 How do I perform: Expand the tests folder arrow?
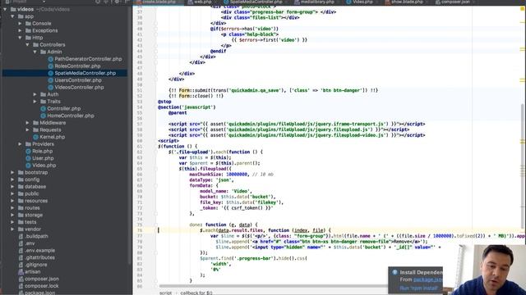click(13, 222)
